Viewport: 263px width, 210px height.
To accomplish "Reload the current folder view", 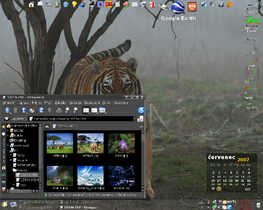I will [42, 110].
